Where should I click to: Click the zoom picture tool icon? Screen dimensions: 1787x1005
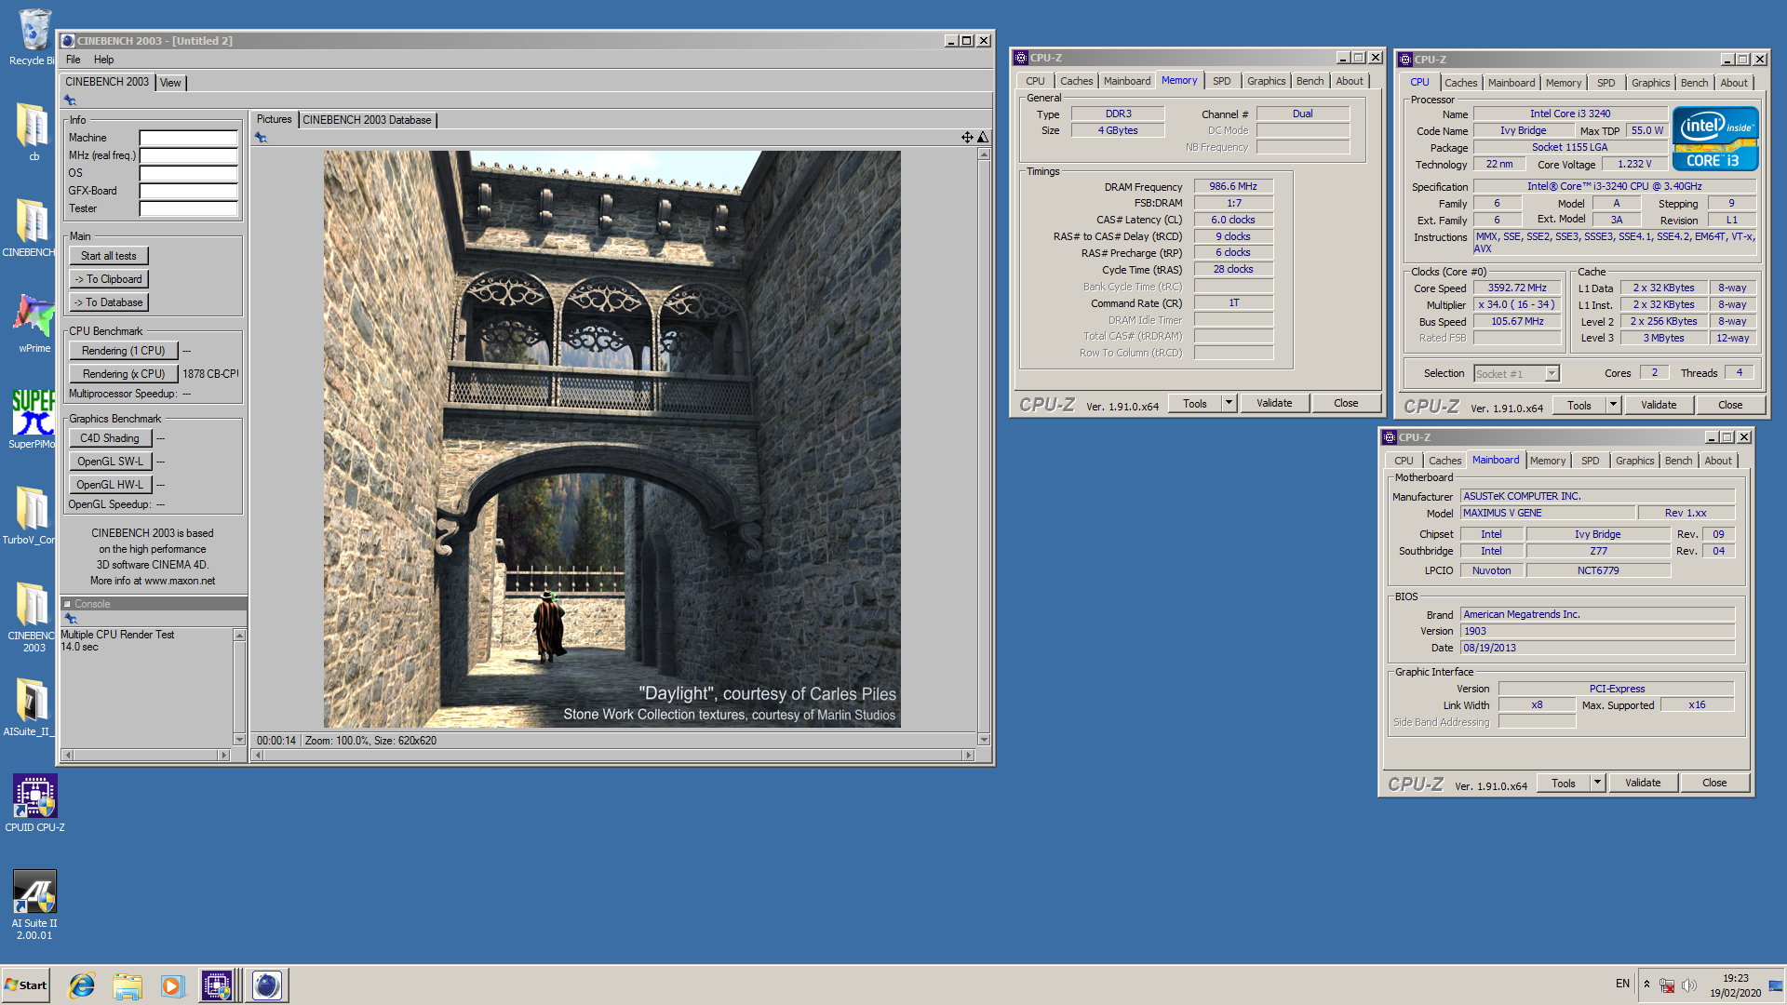click(x=983, y=138)
